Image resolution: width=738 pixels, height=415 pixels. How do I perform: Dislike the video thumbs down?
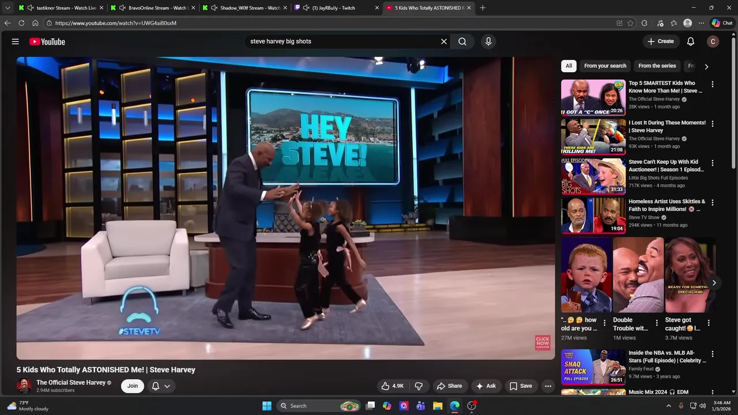click(419, 386)
